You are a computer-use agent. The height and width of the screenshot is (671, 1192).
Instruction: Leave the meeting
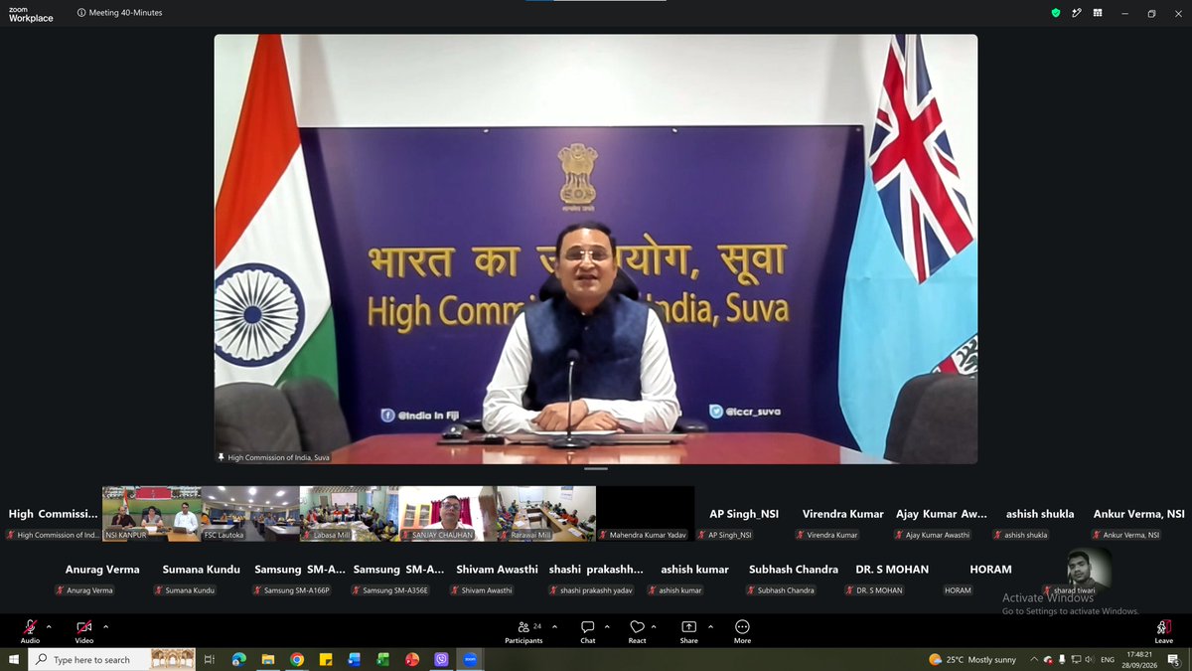pyautogui.click(x=1163, y=631)
